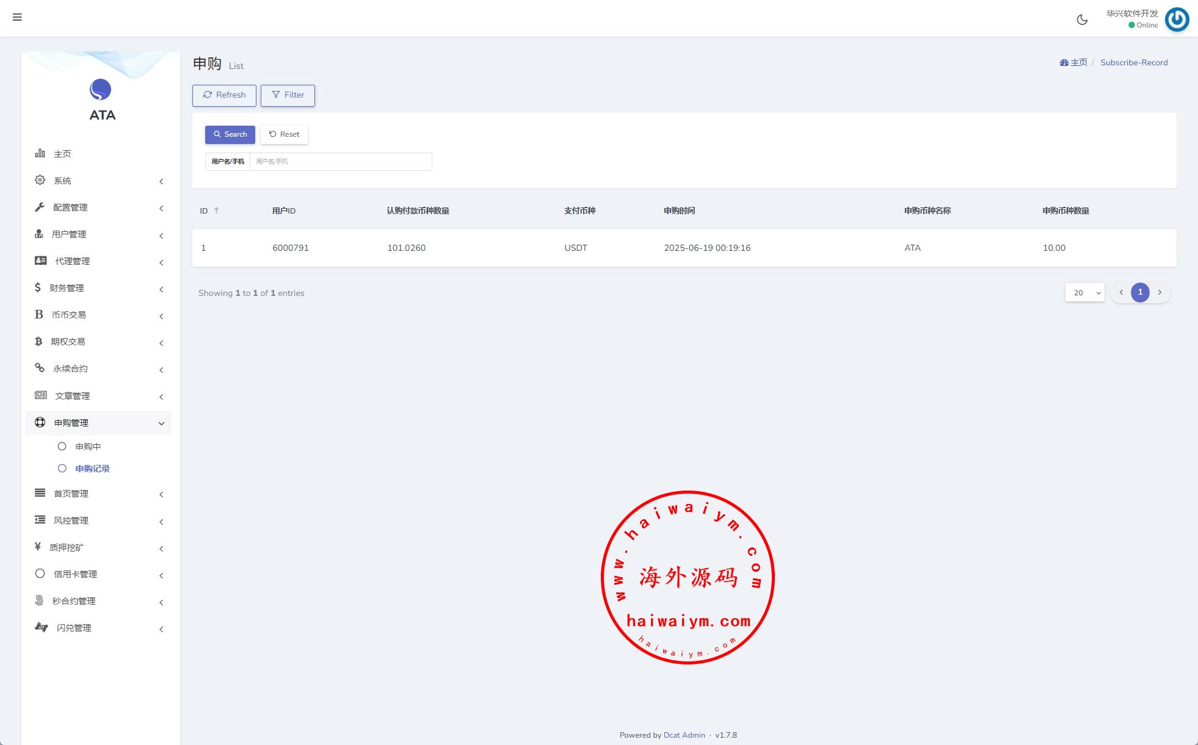Click the ATA logo icon

(101, 90)
